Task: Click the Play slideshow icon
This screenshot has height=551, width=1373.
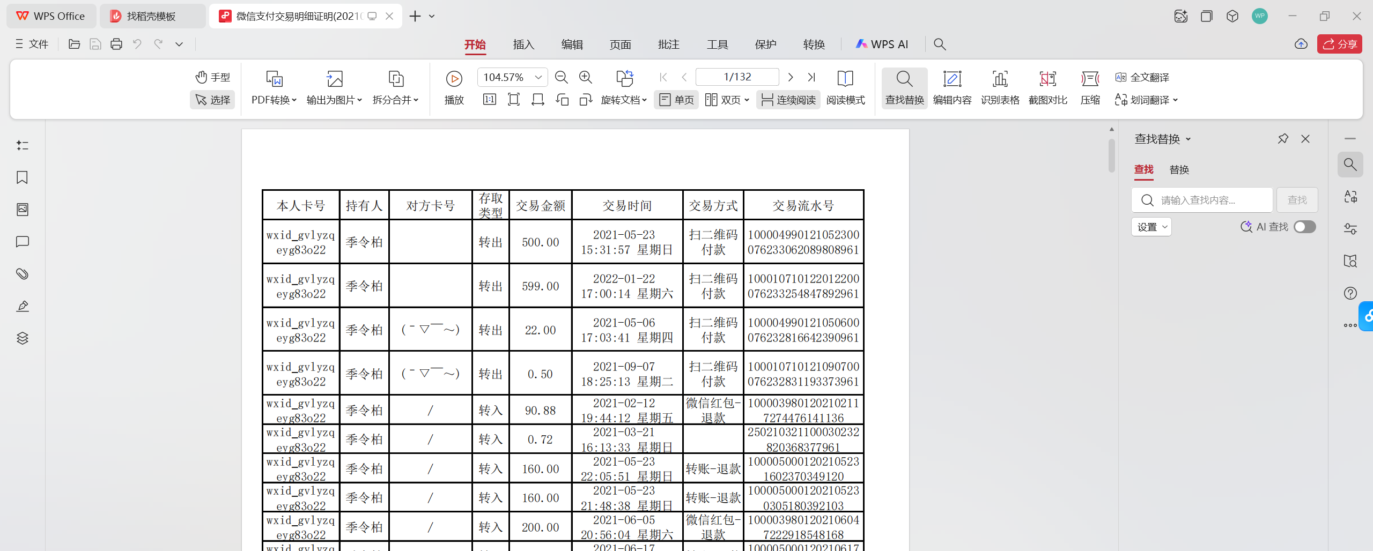Action: coord(454,79)
